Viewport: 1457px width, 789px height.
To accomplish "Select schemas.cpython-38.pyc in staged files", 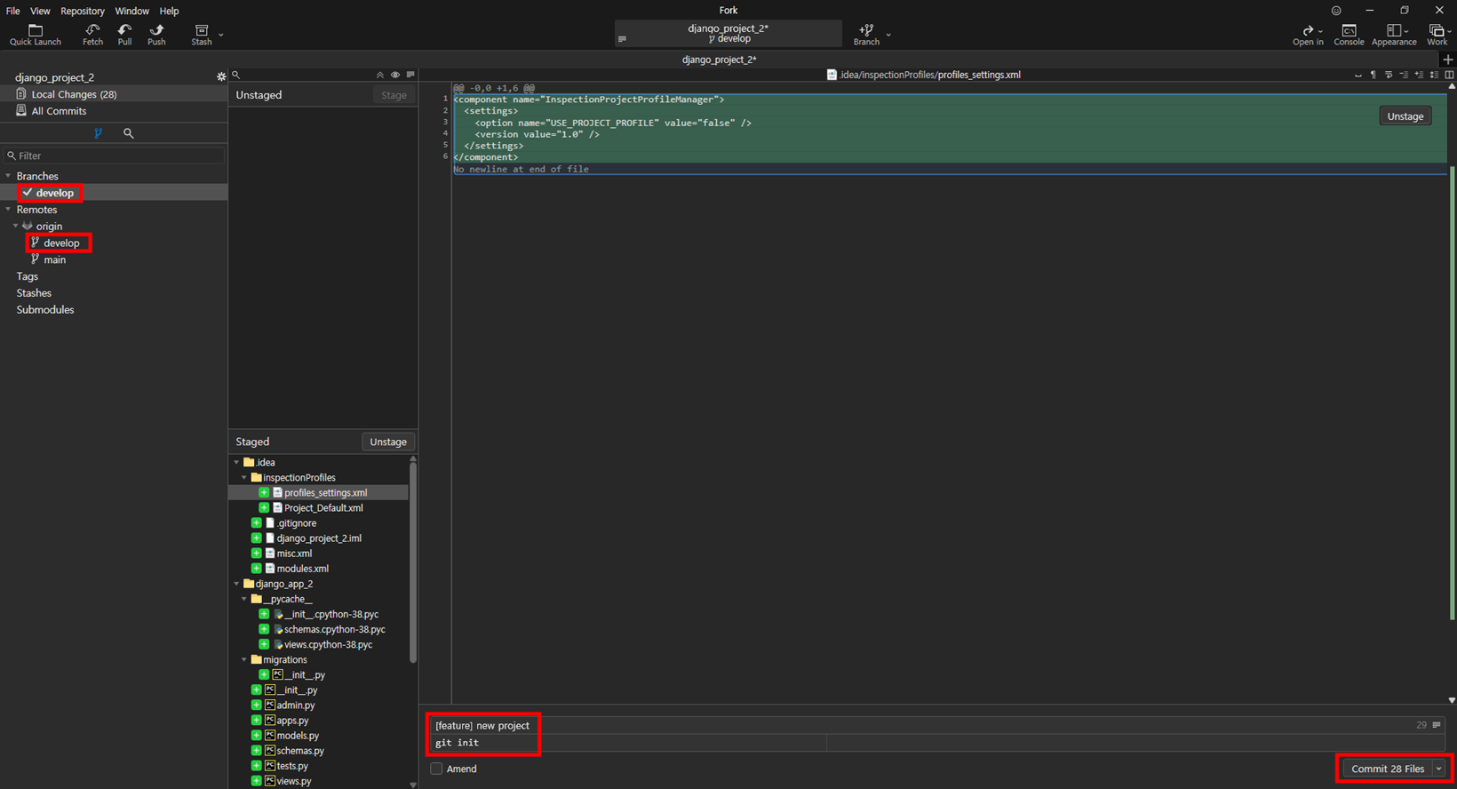I will pos(335,629).
